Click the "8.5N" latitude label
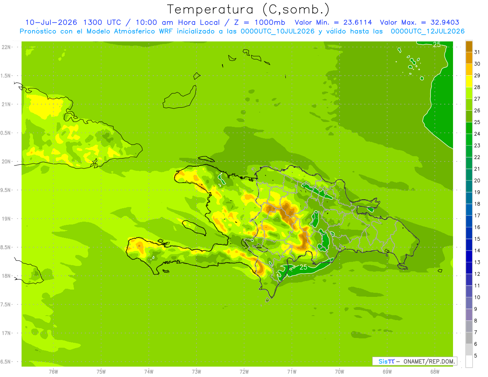Viewport: 488px width, 377px height. pos(6,247)
